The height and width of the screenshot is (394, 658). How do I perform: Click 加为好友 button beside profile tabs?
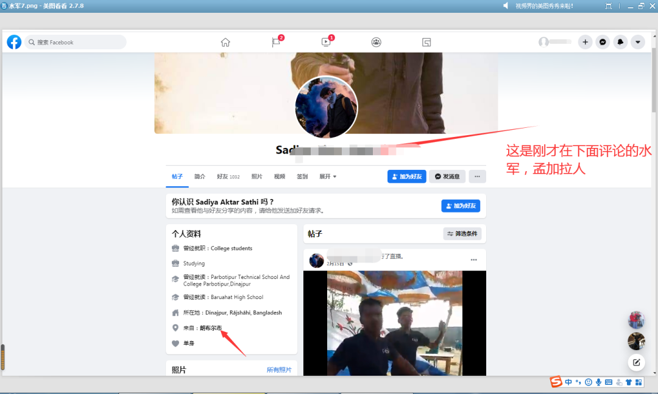tap(406, 177)
